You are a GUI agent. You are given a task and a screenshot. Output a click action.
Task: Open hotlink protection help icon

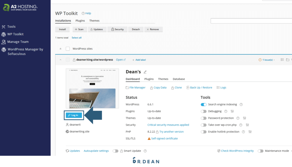pos(243,132)
